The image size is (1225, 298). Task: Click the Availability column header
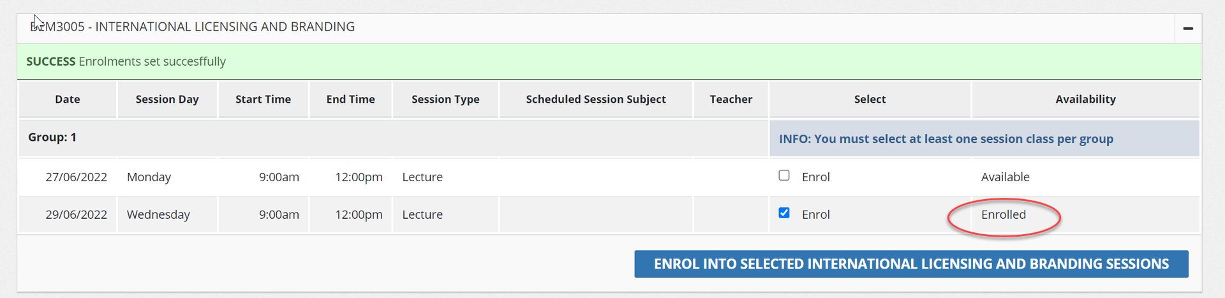click(x=1085, y=100)
